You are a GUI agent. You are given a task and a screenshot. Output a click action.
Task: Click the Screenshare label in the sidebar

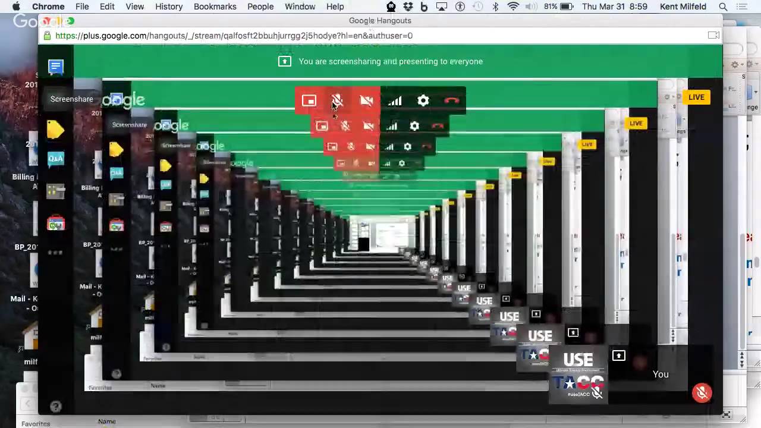71,99
